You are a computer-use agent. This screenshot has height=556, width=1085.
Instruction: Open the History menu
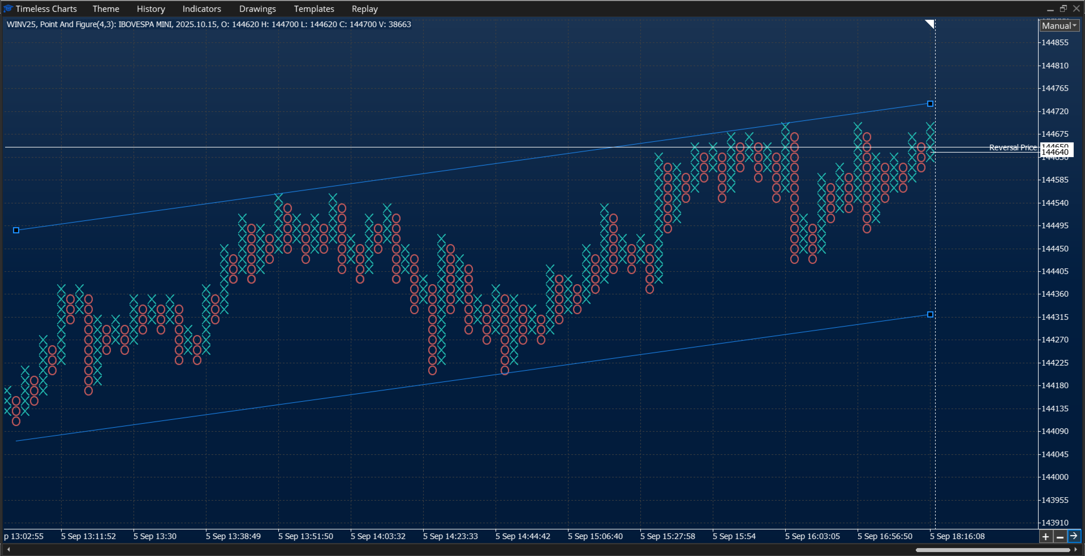[151, 9]
